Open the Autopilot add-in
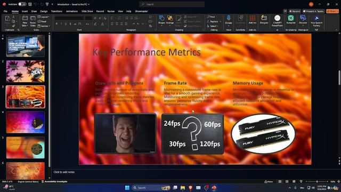The image size is (341, 192). click(x=291, y=20)
